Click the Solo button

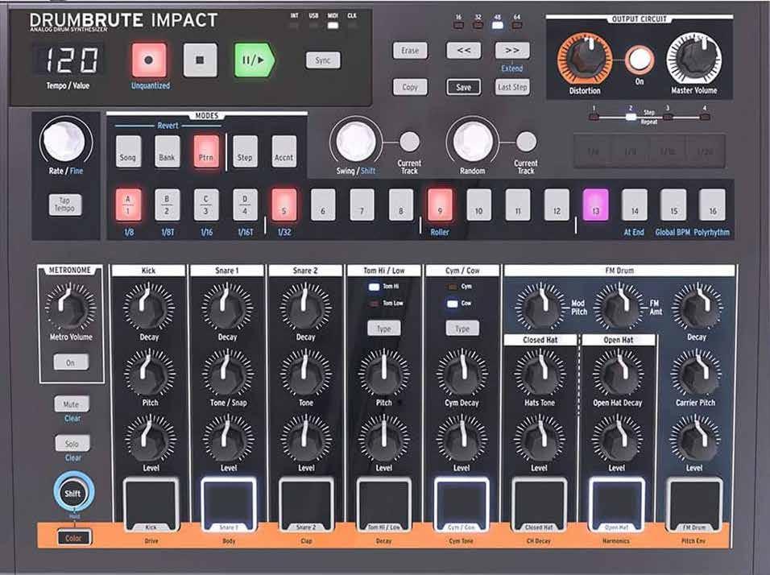[72, 444]
